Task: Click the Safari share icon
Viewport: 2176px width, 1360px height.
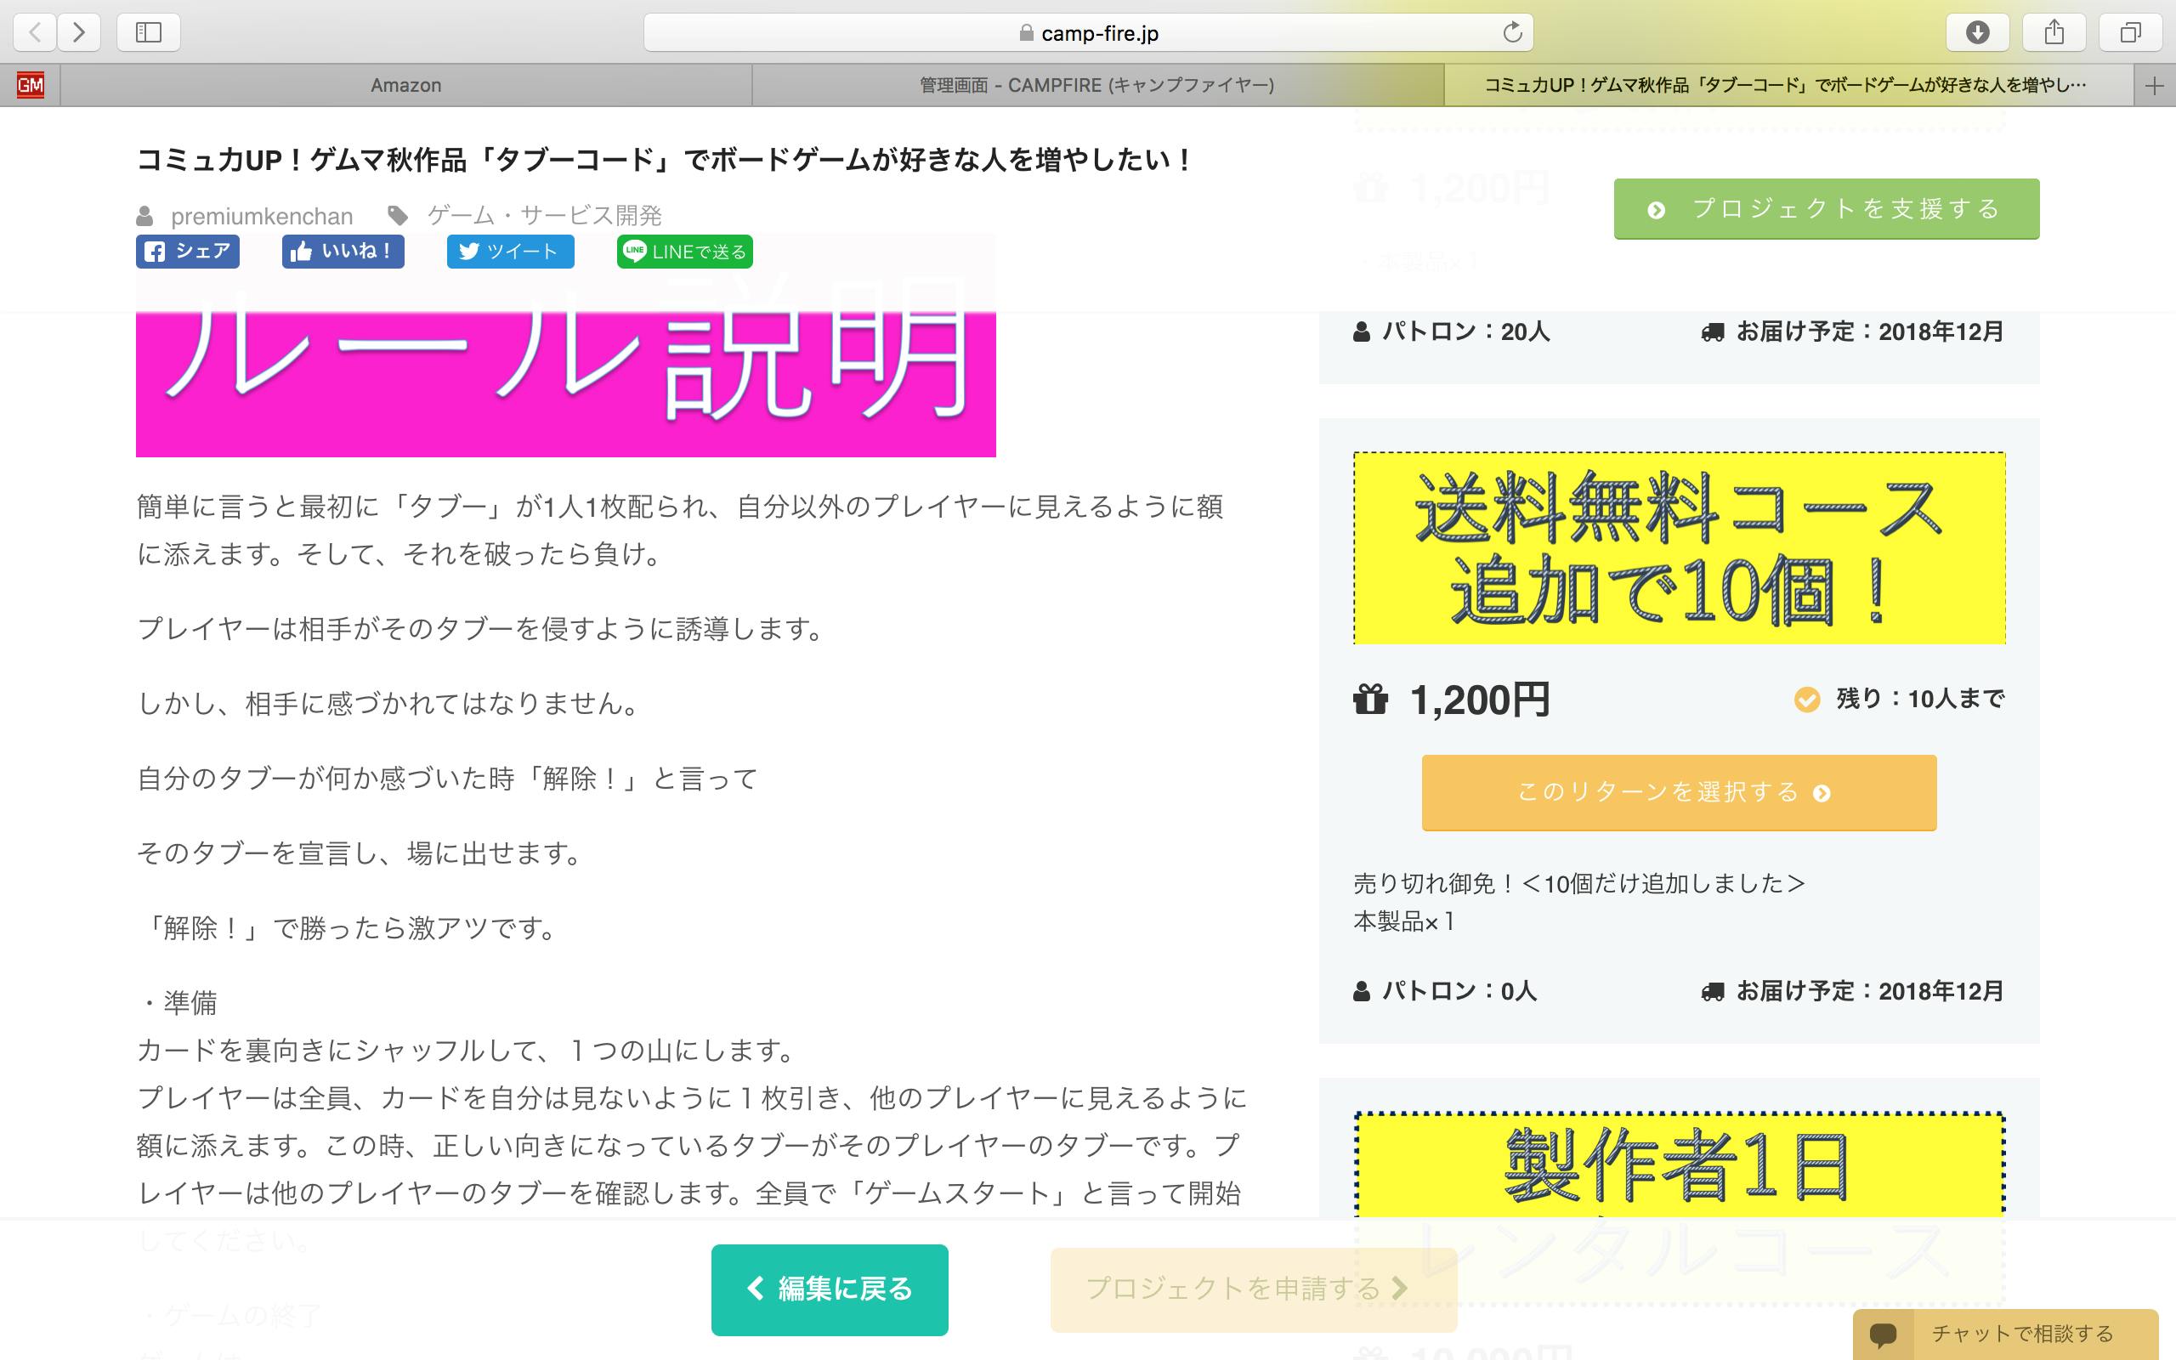Action: pyautogui.click(x=2054, y=33)
